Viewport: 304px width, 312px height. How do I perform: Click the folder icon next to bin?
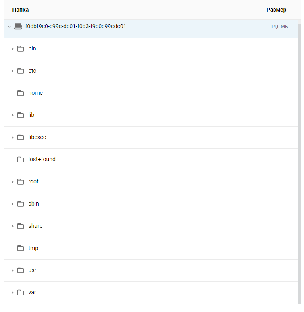pos(21,49)
